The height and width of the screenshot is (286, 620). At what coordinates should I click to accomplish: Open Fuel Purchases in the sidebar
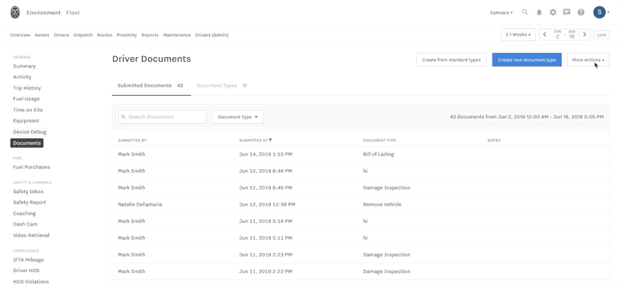click(31, 167)
